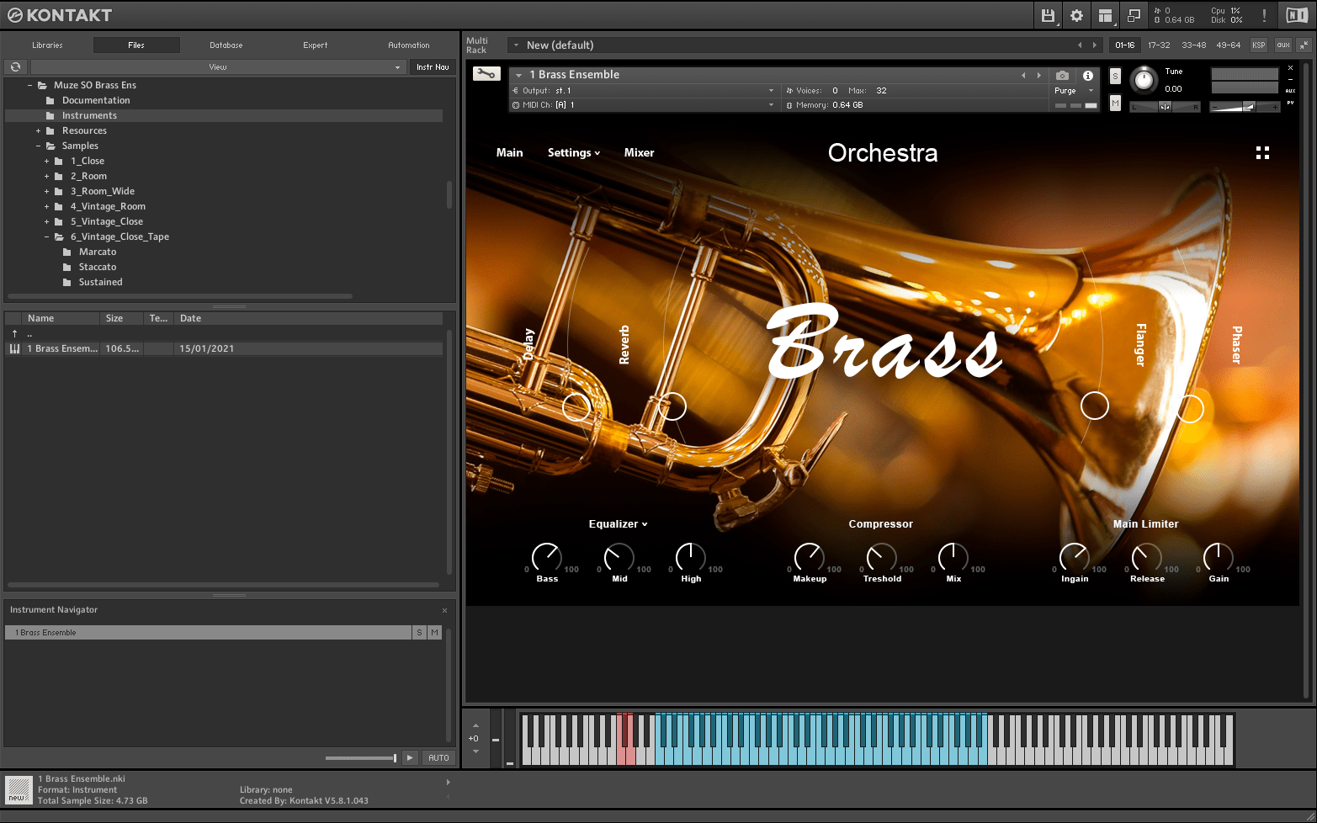Switch to minimized view icon
Screen dimensions: 1317x823
tap(1134, 15)
